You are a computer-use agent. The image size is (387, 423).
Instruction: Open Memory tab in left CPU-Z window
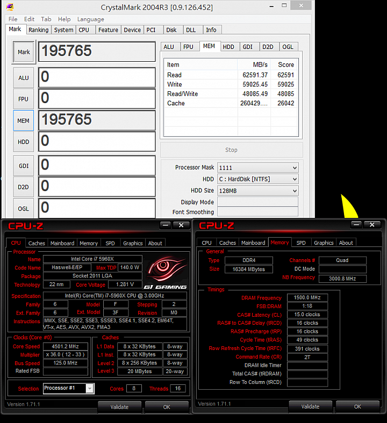tap(89, 243)
